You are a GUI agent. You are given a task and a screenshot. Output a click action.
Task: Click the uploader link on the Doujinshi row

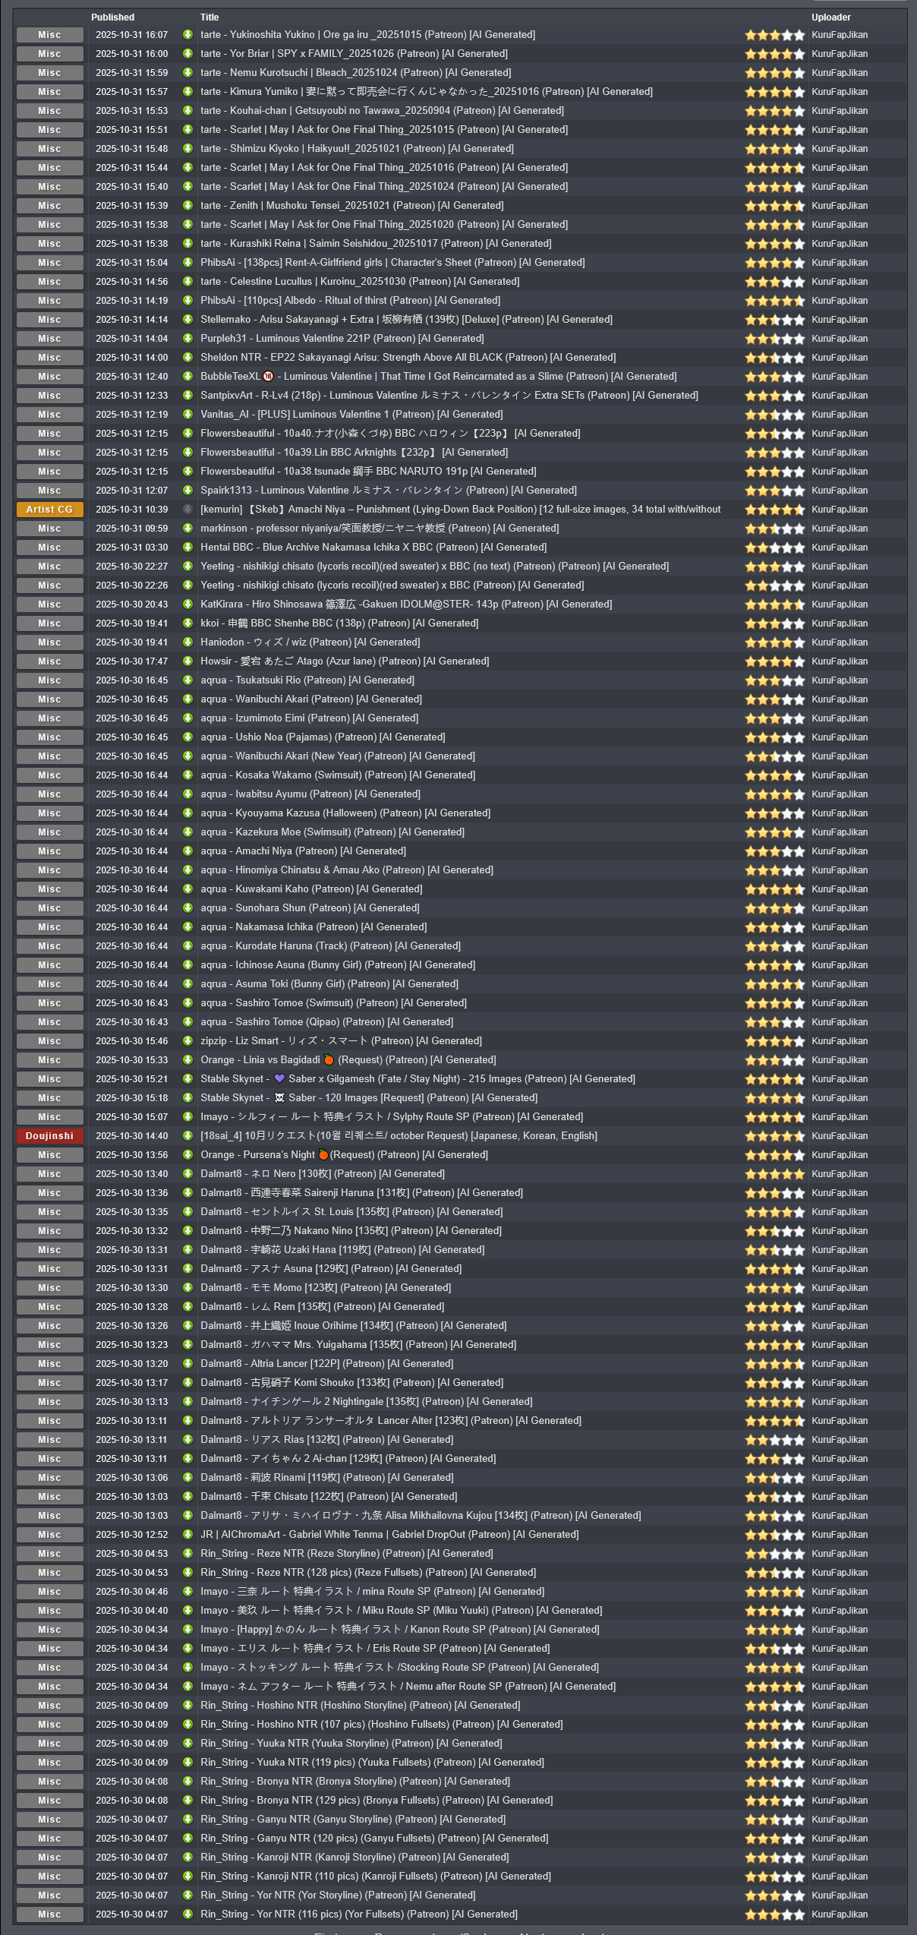pyautogui.click(x=840, y=1136)
